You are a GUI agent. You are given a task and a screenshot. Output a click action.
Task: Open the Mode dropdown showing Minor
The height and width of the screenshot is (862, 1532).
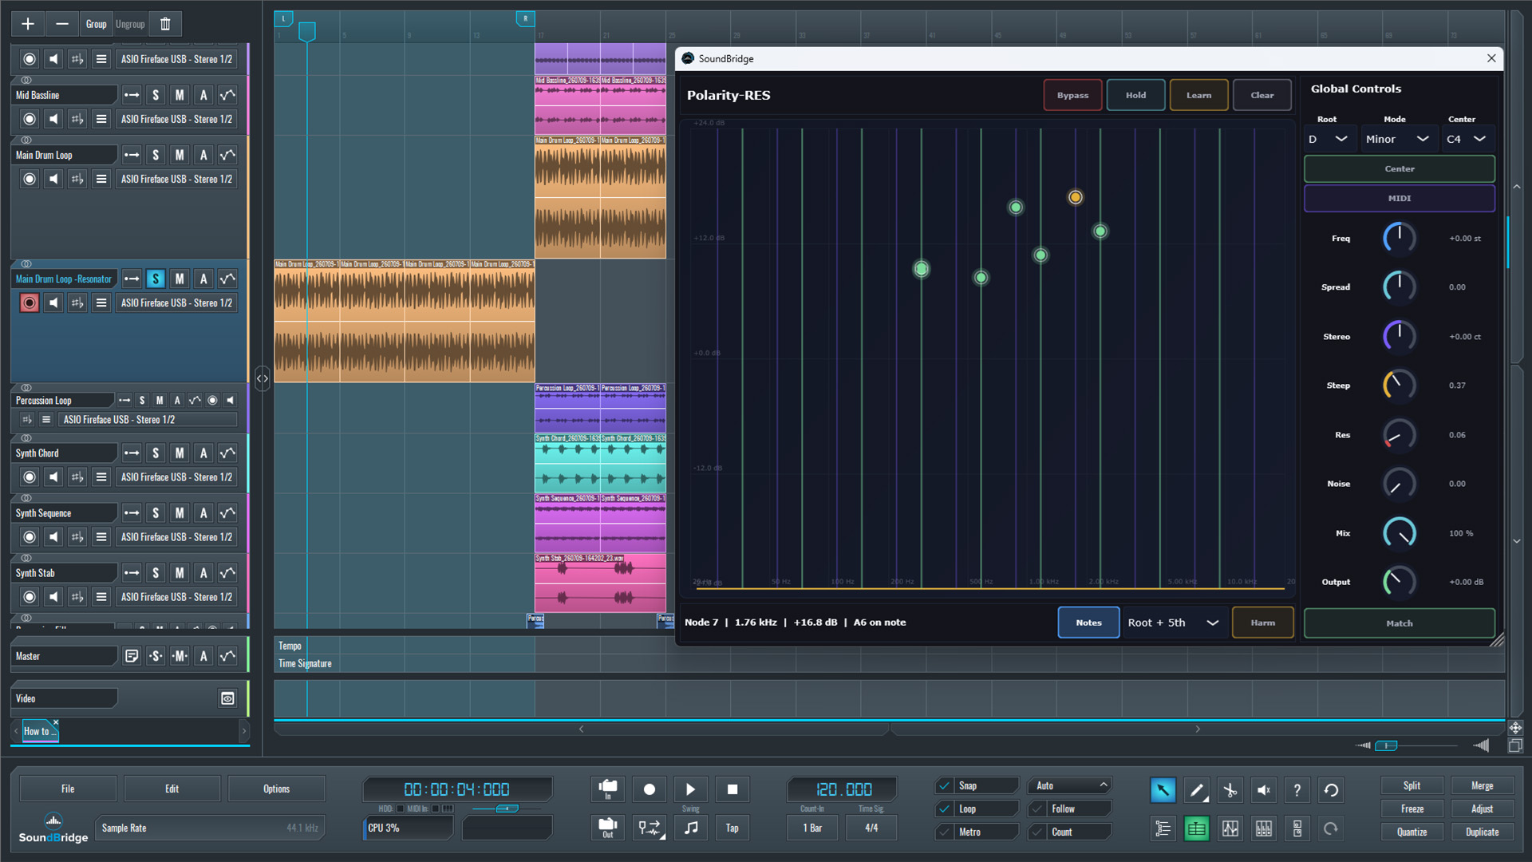(x=1398, y=139)
